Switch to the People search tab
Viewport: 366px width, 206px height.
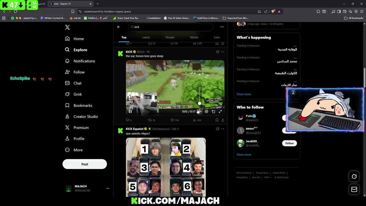[170, 37]
